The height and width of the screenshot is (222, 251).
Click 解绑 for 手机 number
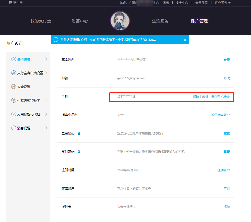tap(205, 97)
